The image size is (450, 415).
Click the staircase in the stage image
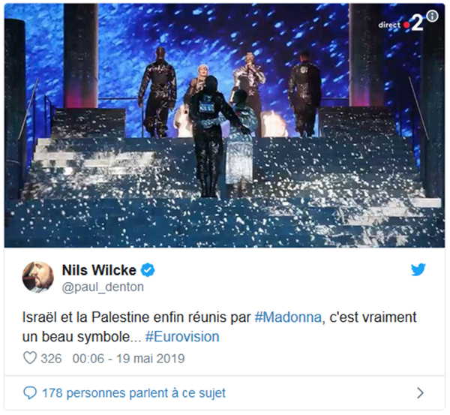pyautogui.click(x=224, y=192)
